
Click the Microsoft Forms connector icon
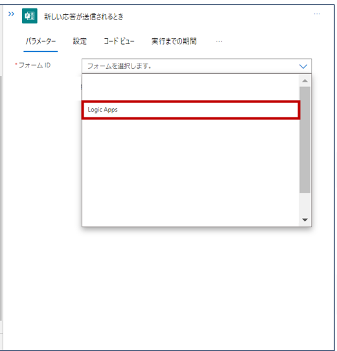(30, 16)
